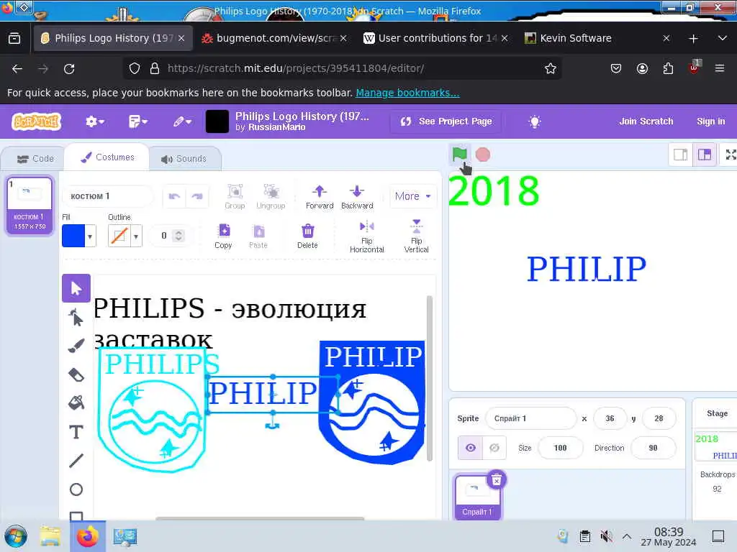Open the Edit pencil menu
737x552 pixels.
pos(182,121)
